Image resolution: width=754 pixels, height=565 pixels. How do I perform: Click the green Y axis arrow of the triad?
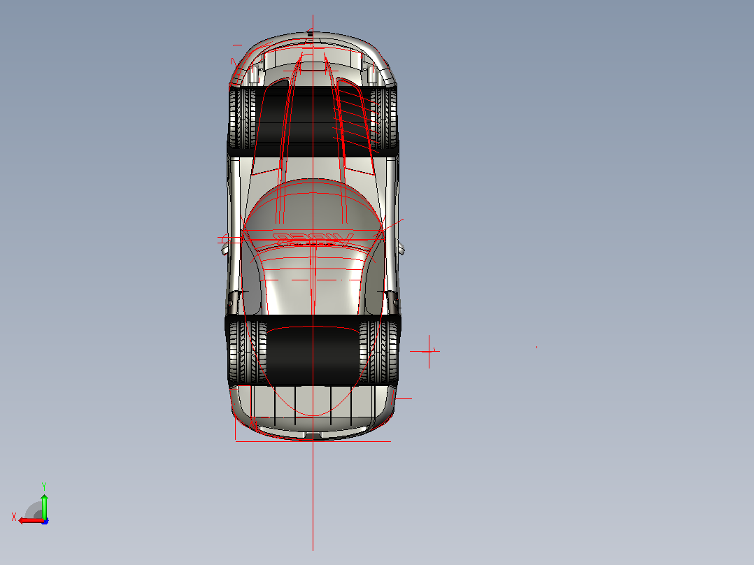pos(44,506)
